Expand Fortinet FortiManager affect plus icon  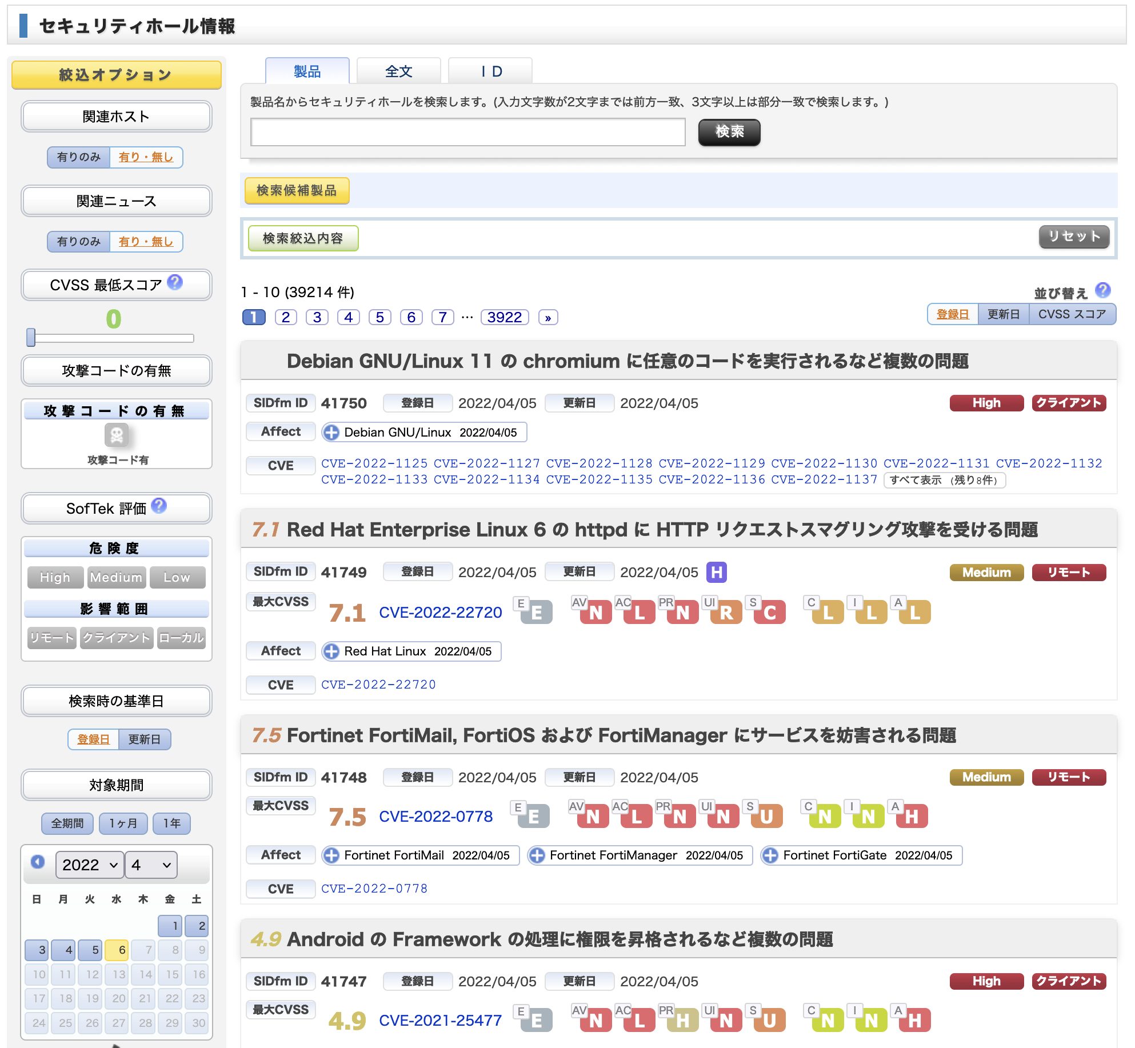[537, 855]
